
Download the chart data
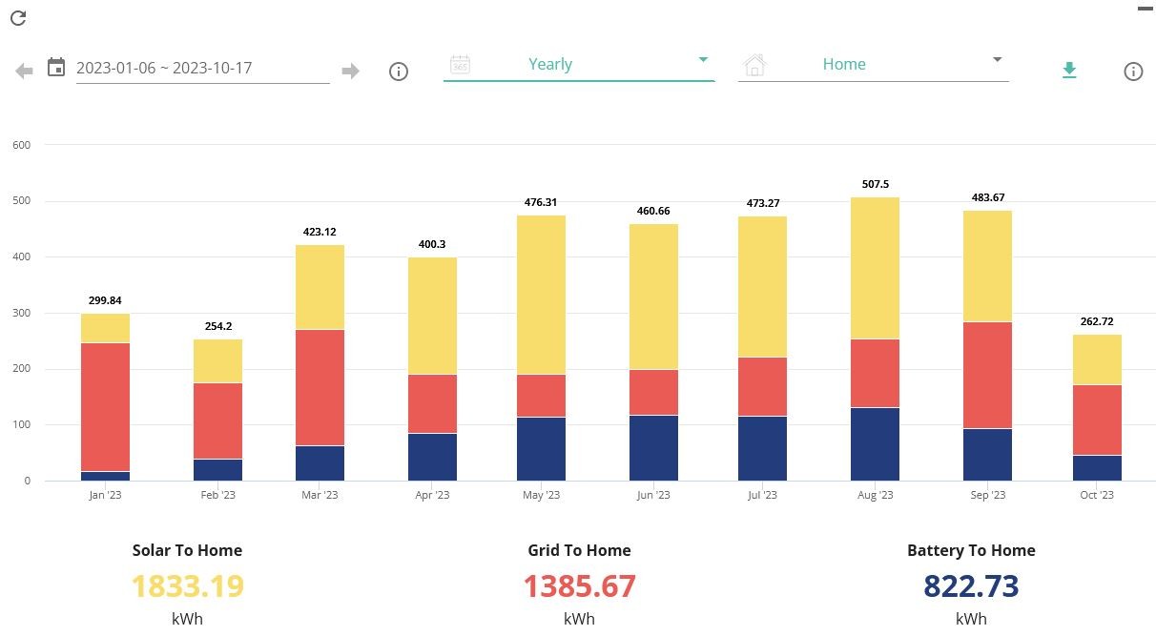(x=1069, y=71)
